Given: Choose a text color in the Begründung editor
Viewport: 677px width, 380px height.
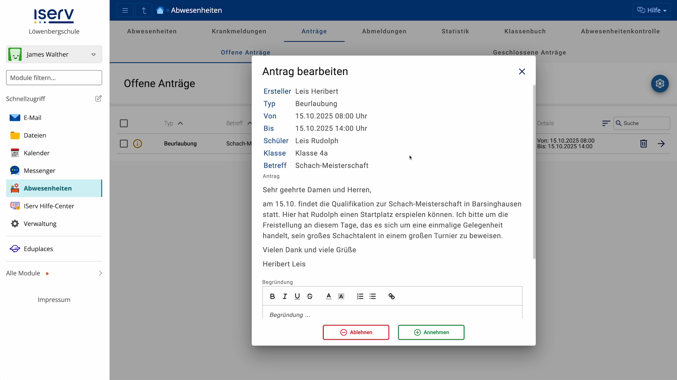Looking at the screenshot, I should (x=329, y=296).
